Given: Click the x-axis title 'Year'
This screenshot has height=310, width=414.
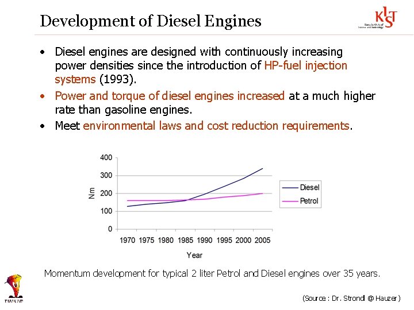Looking at the screenshot, I should (x=194, y=255).
